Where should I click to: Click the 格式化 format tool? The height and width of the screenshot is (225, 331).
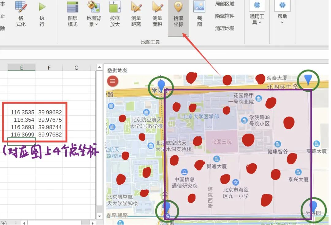tap(21, 14)
